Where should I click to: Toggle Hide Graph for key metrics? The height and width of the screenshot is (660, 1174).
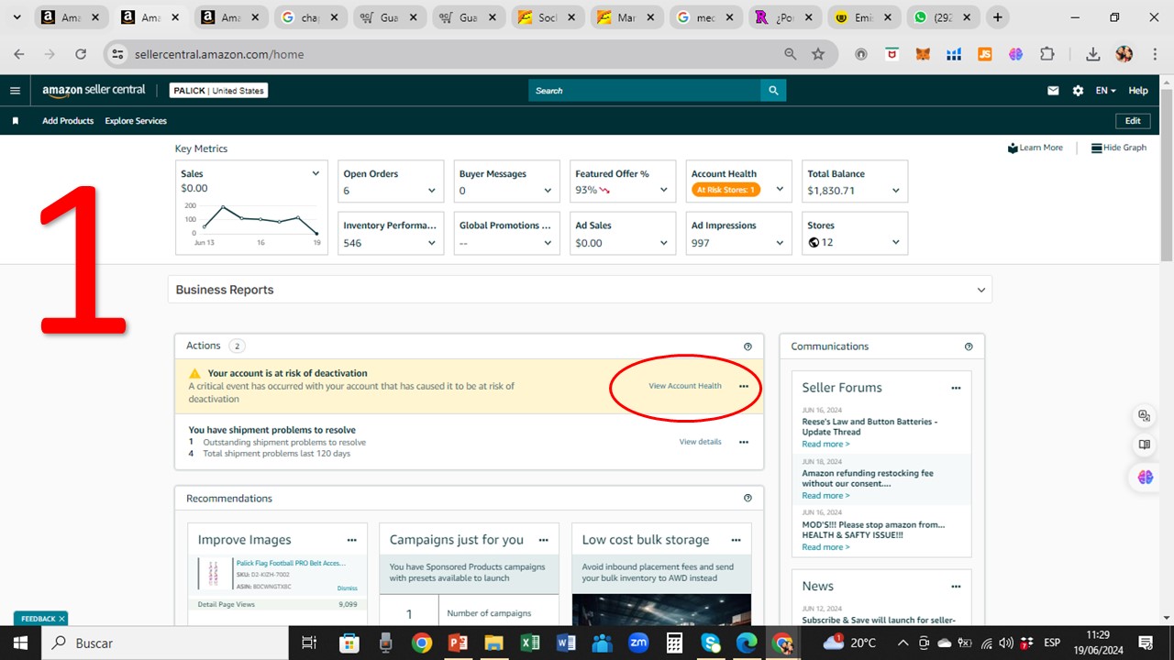1119,148
